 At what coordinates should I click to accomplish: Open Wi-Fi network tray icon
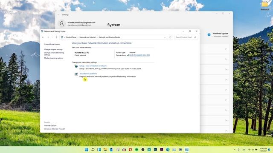[249, 150]
